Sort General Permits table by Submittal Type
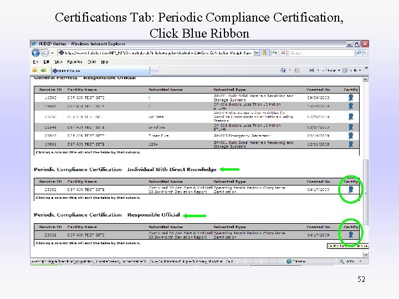This screenshot has height=299, width=399. 229,90
